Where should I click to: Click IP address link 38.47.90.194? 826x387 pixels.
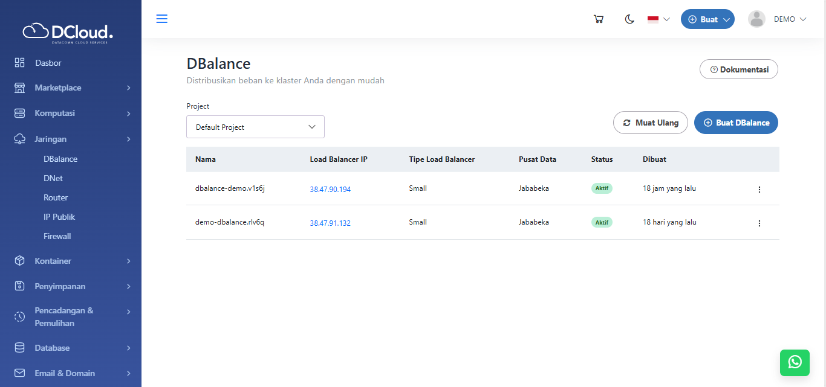pos(330,189)
